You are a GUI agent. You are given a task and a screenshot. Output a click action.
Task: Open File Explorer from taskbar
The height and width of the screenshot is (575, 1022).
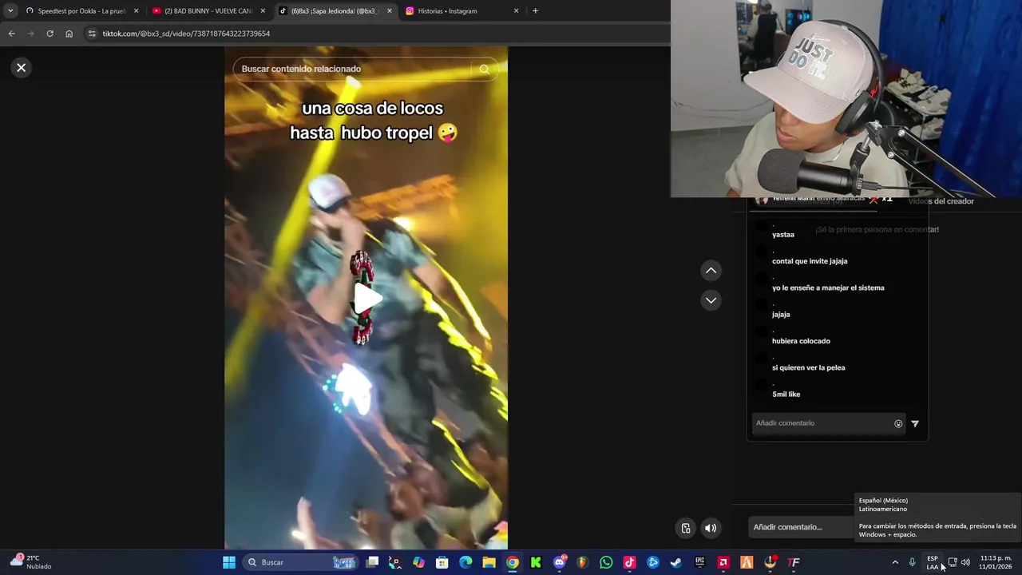click(x=489, y=562)
